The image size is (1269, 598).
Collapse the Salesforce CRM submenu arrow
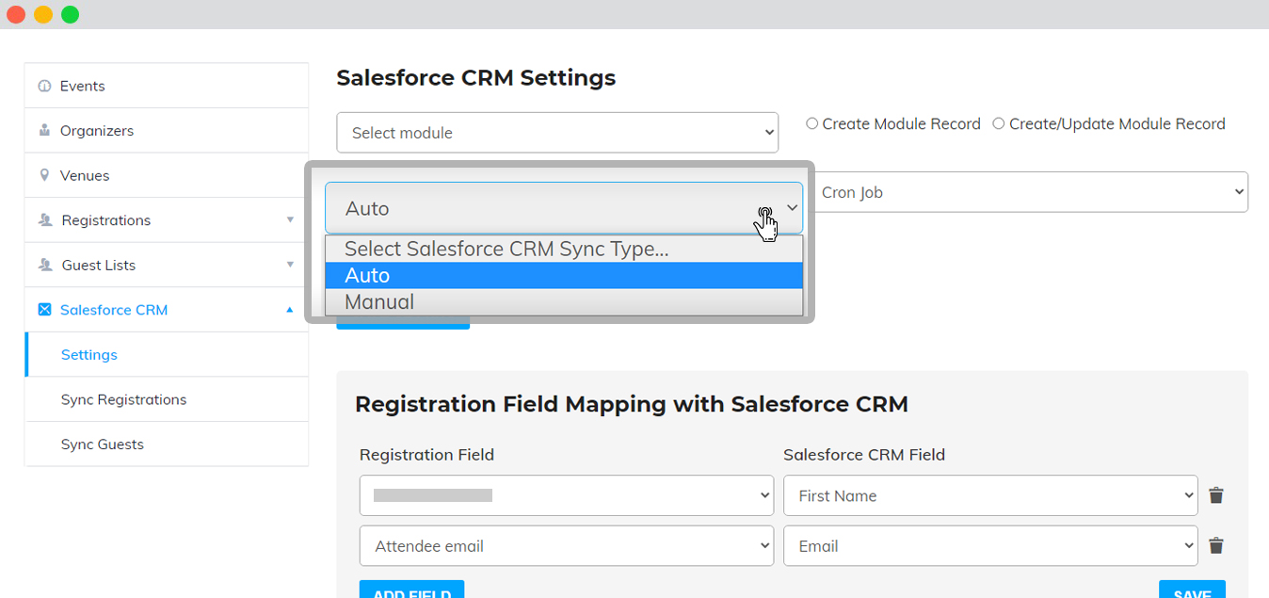(x=290, y=310)
